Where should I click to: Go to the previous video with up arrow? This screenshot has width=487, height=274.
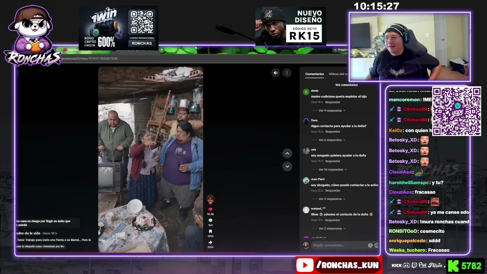pyautogui.click(x=287, y=153)
